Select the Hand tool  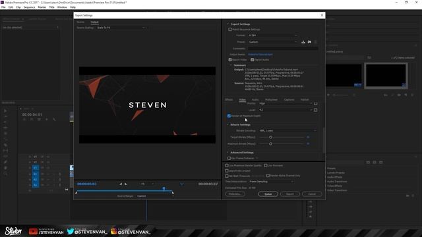(x=5, y=168)
